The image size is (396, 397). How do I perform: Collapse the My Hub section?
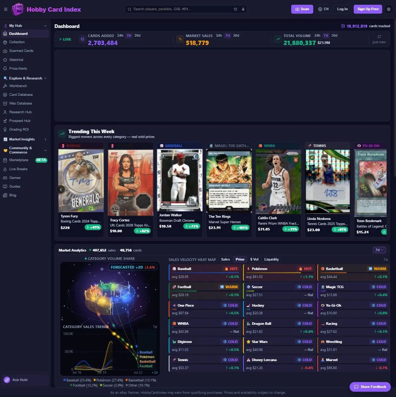tap(25, 26)
